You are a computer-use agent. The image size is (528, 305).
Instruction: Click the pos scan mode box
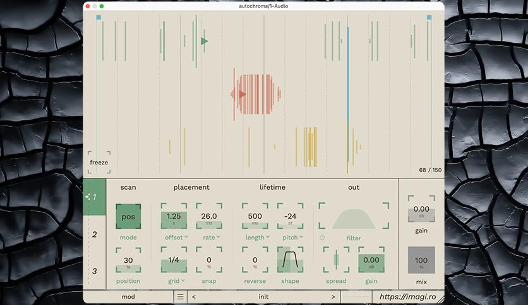(128, 216)
